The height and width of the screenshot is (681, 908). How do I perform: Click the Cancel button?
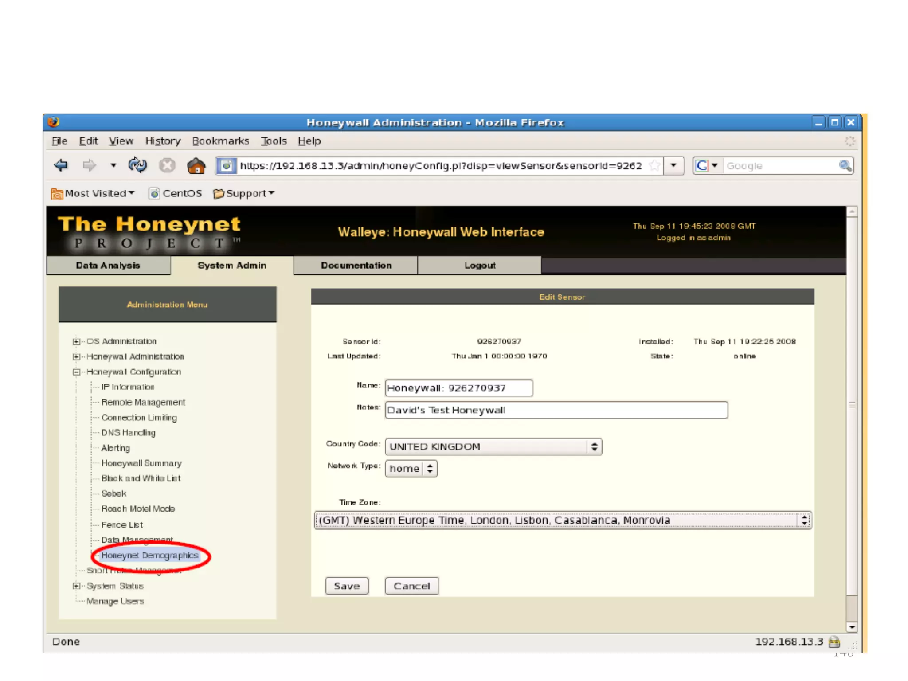point(411,586)
